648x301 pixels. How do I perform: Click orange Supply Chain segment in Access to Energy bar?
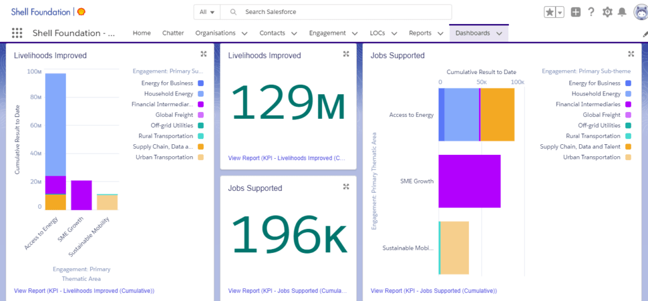click(497, 115)
